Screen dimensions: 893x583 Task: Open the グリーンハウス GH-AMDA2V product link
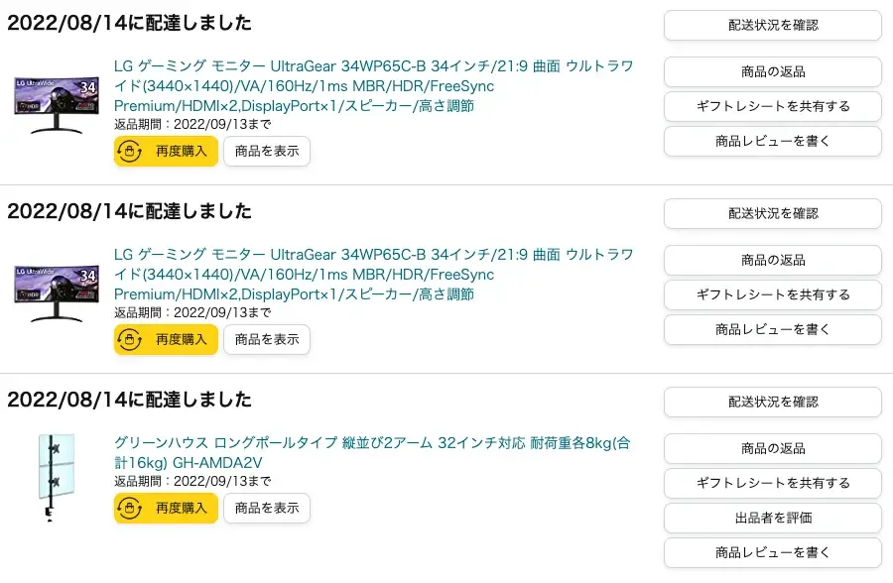pos(372,453)
